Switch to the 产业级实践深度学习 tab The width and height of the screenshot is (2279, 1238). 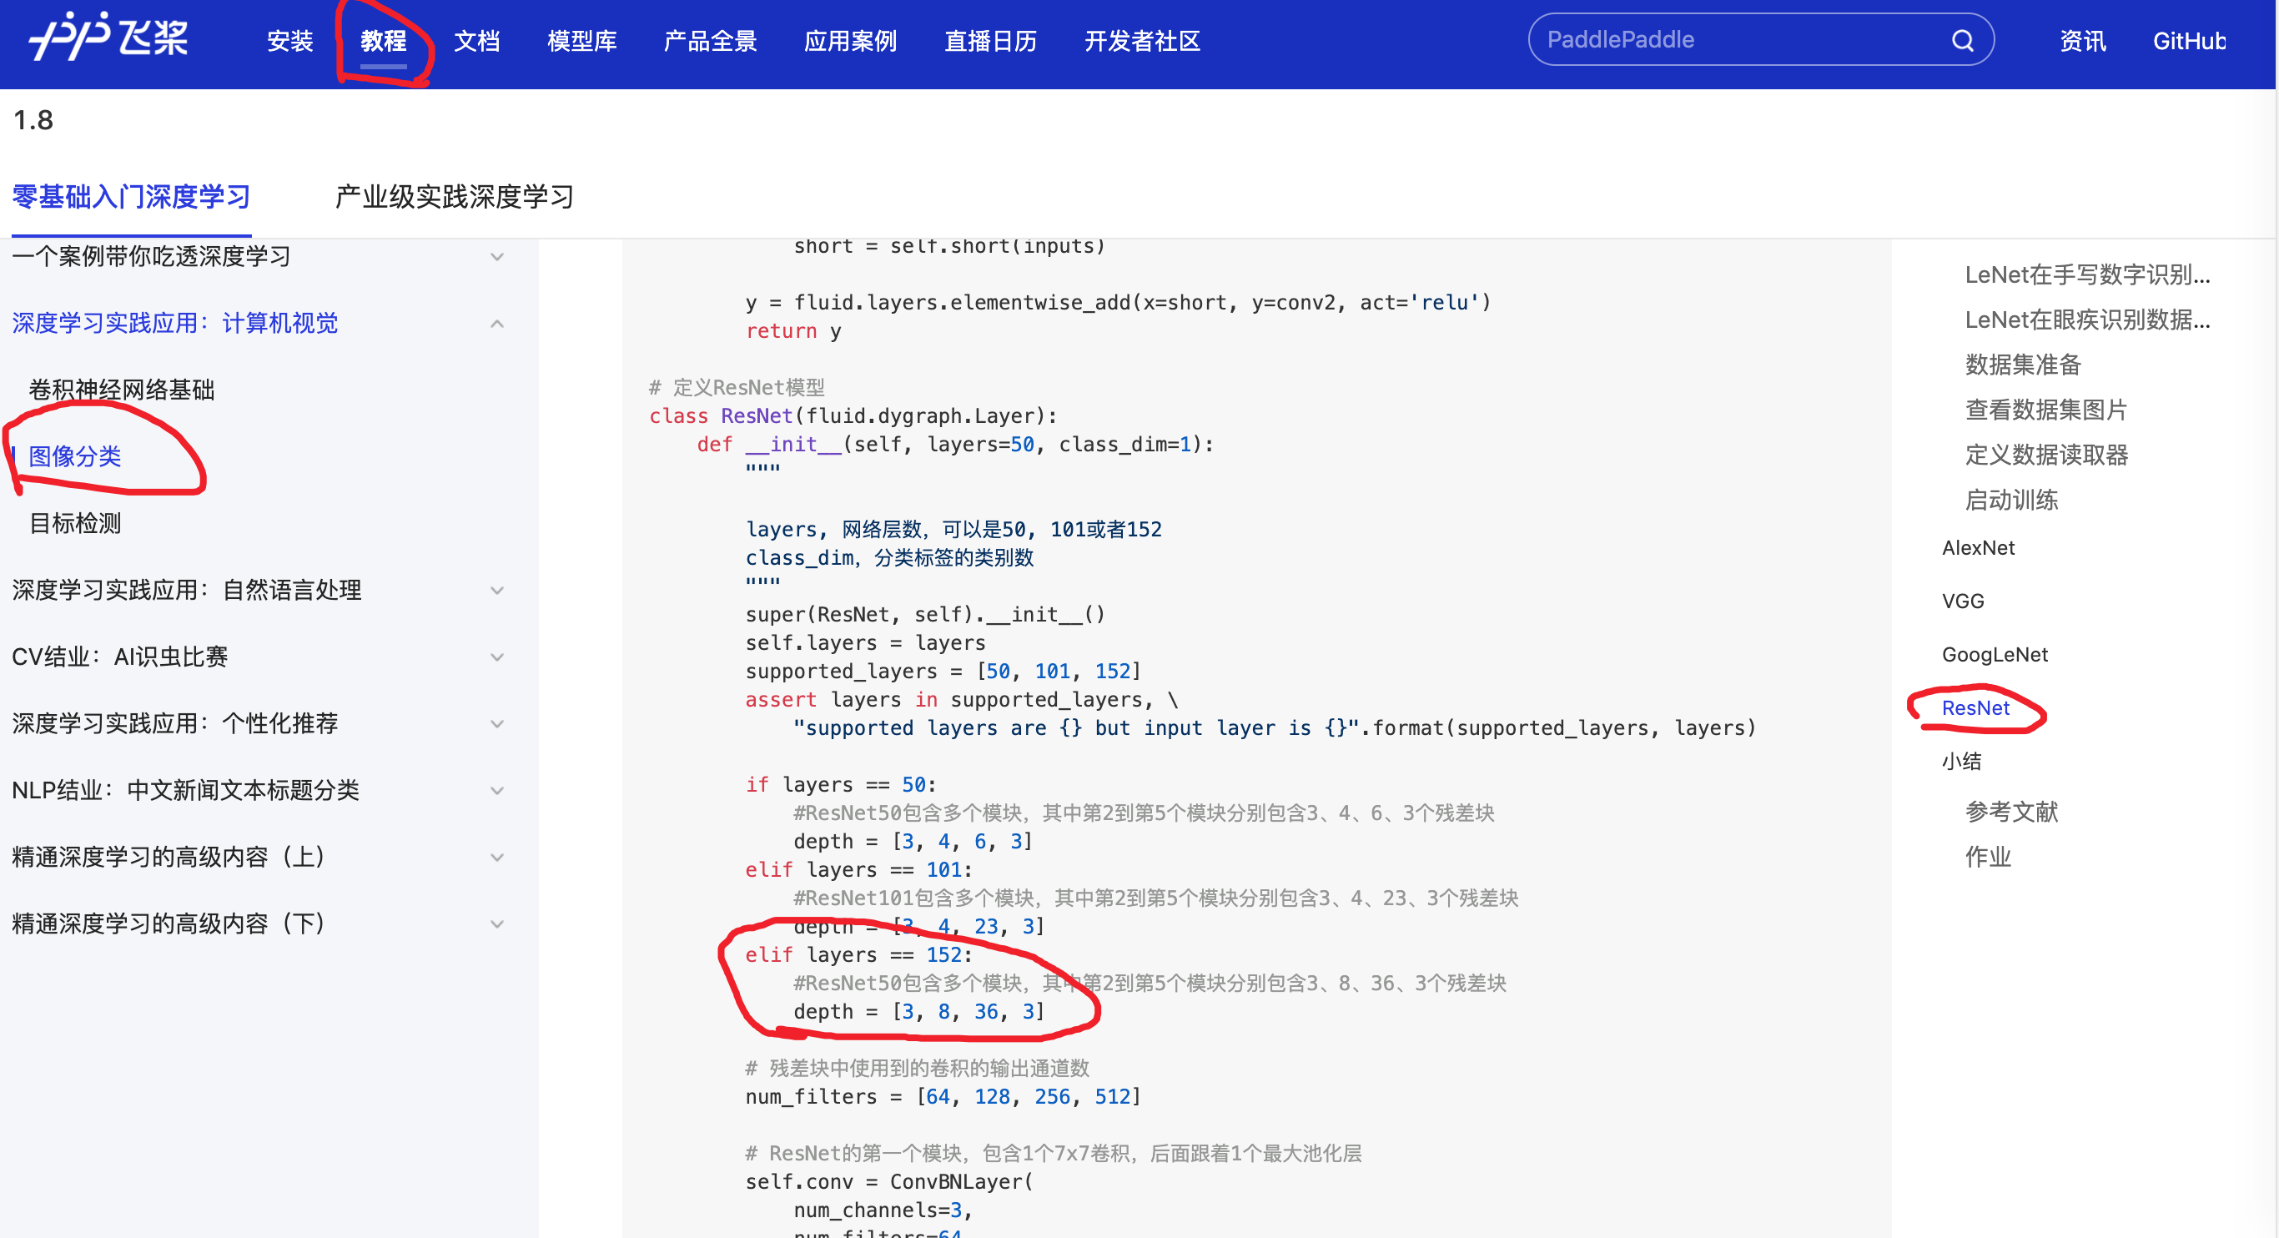coord(454,196)
